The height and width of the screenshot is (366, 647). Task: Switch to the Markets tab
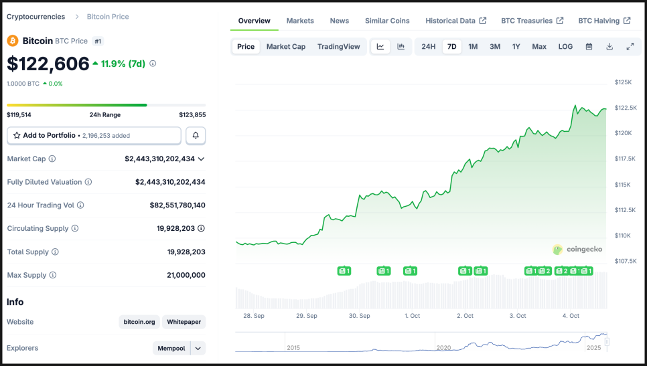300,21
